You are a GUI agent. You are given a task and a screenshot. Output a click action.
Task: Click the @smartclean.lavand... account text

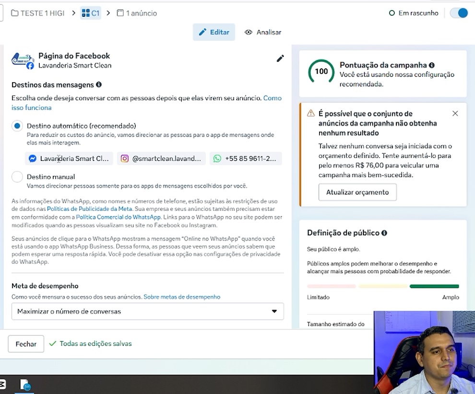166,159
